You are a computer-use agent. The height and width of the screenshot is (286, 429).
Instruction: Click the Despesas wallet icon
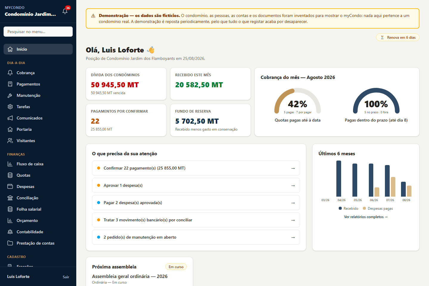[10, 186]
